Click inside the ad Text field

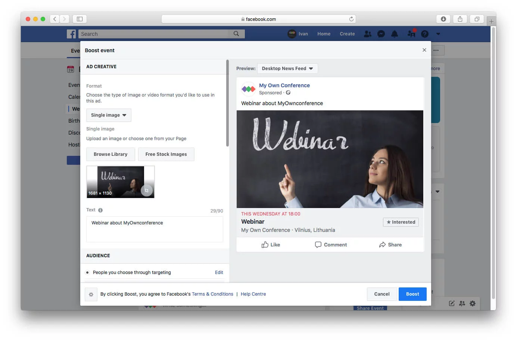point(154,229)
